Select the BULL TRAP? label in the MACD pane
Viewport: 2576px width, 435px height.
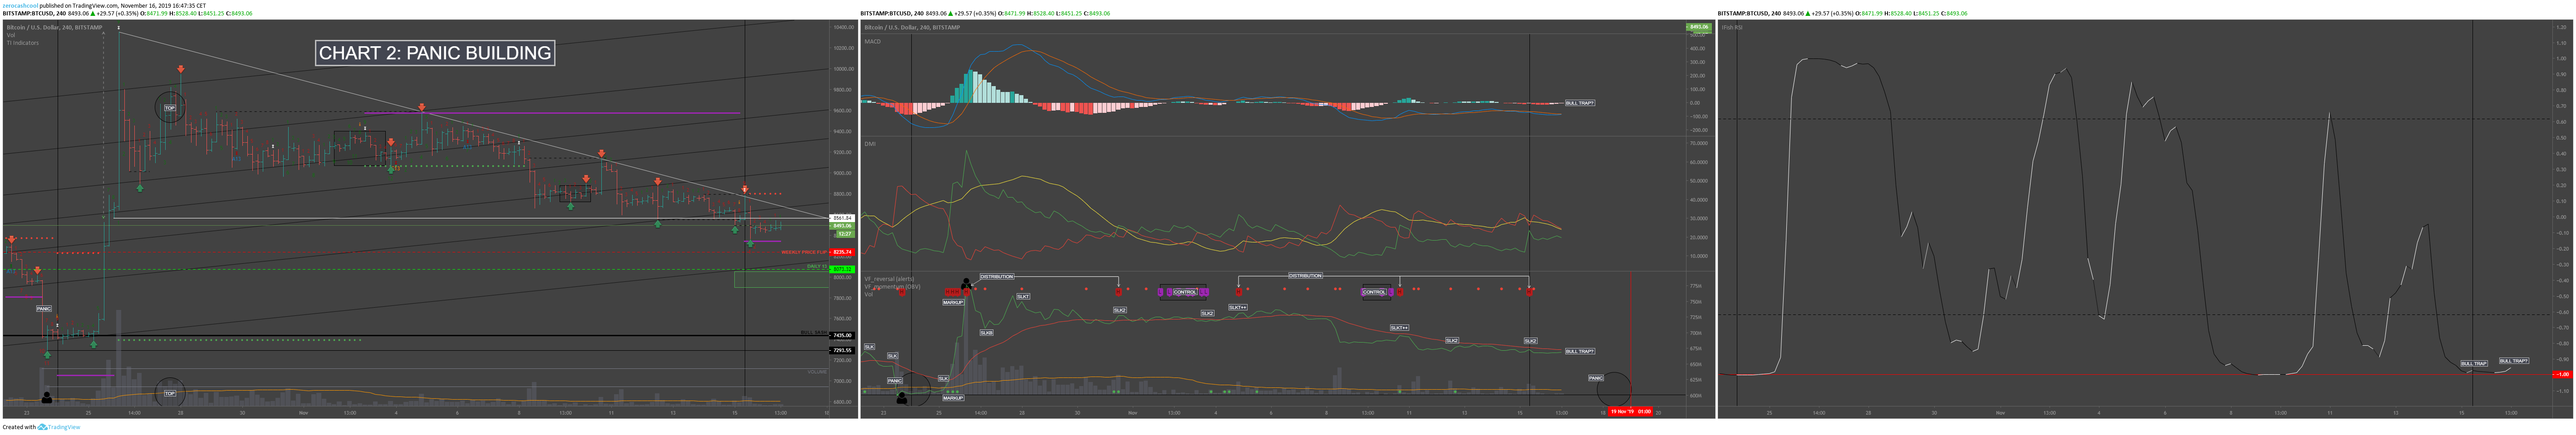1580,103
